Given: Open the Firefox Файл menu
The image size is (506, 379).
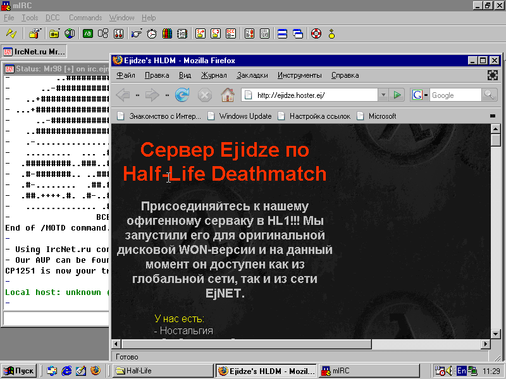Looking at the screenshot, I should point(125,75).
